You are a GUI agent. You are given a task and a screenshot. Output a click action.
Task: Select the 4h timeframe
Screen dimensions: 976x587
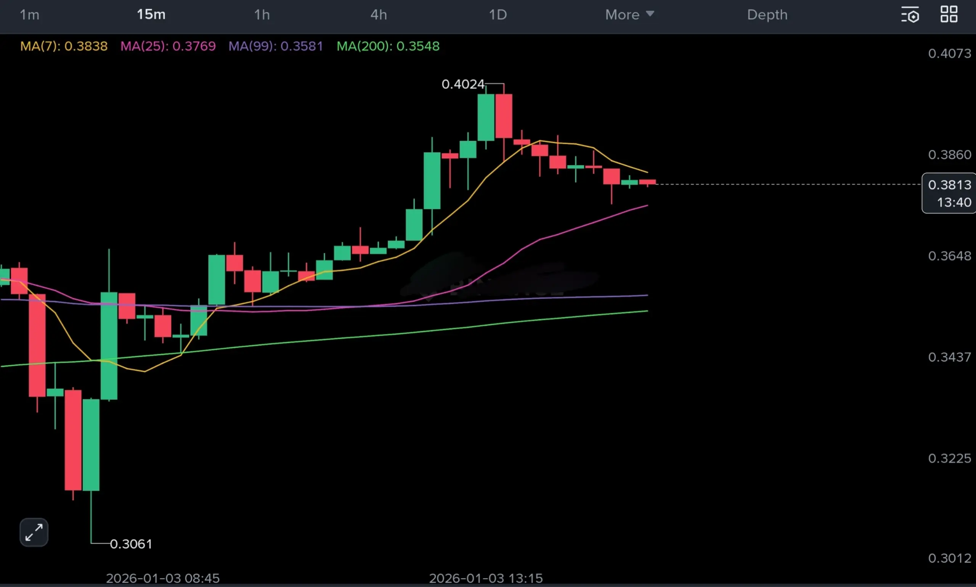pos(378,14)
